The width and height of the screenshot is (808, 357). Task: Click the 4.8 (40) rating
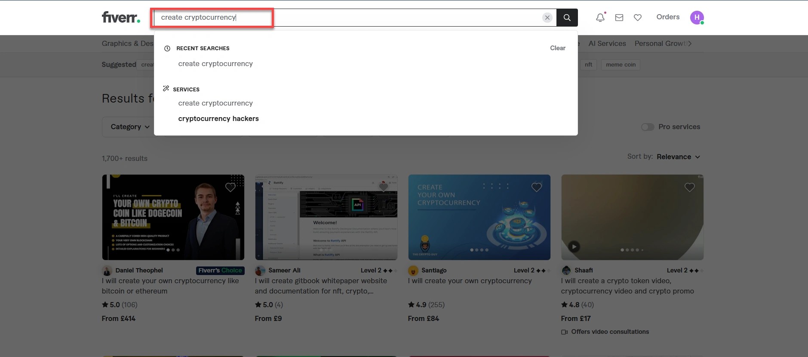click(x=578, y=305)
